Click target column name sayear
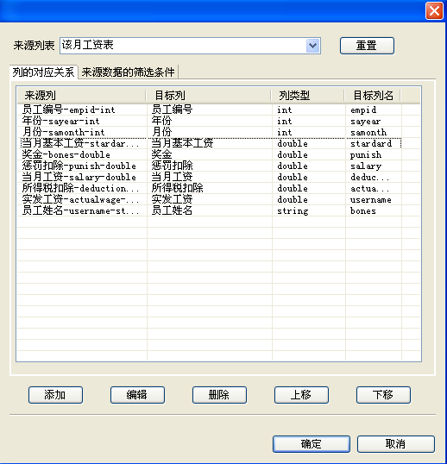Image resolution: width=447 pixels, height=464 pixels. tap(365, 121)
